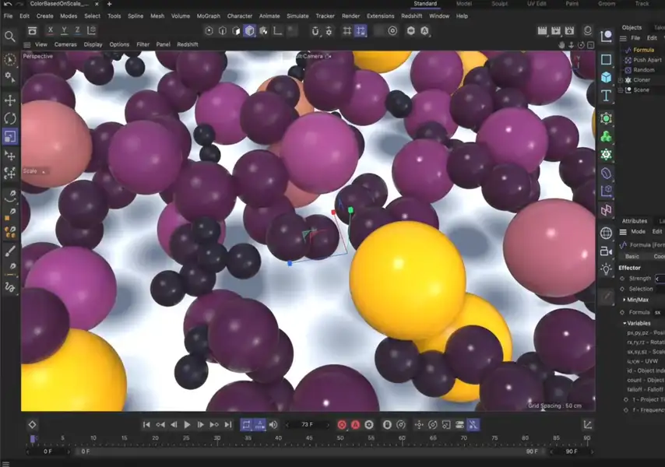Toggle the Y axis lock

point(64,30)
